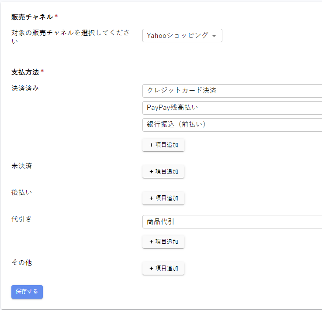Click the 支払方法 section heading

tap(25, 72)
